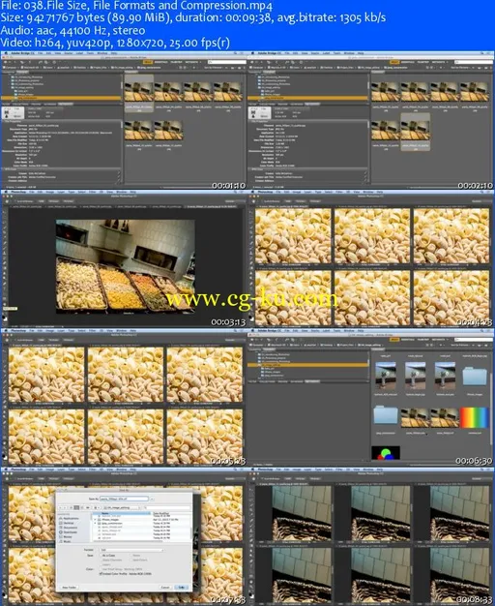
Task: Open the Tools menu in the 00:06:30 Bridge frame
Action: (x=336, y=331)
